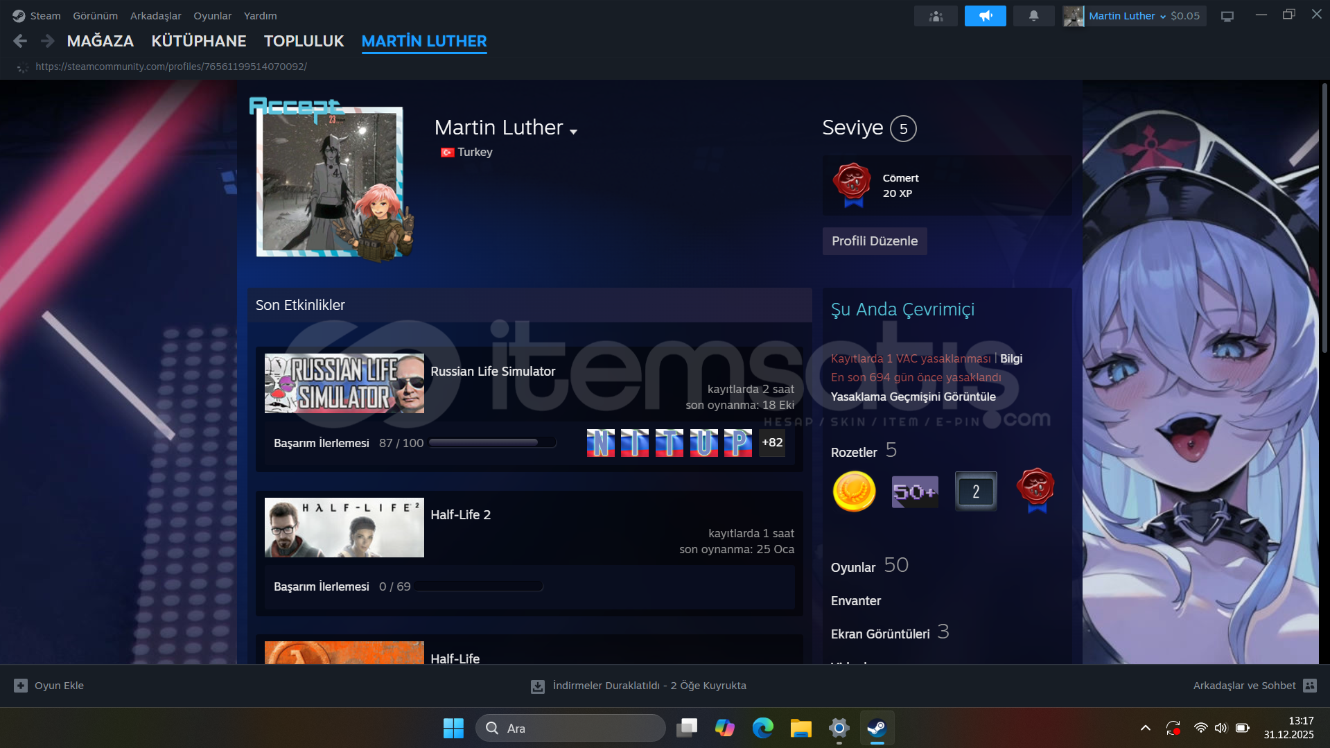Screen dimensions: 1330x748
Task: Click the I achievement icon
Action: pos(635,443)
